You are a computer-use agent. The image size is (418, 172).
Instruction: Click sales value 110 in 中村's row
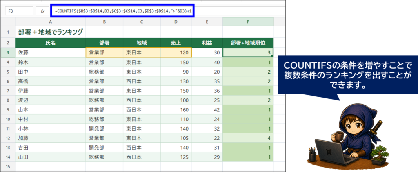tap(176, 119)
